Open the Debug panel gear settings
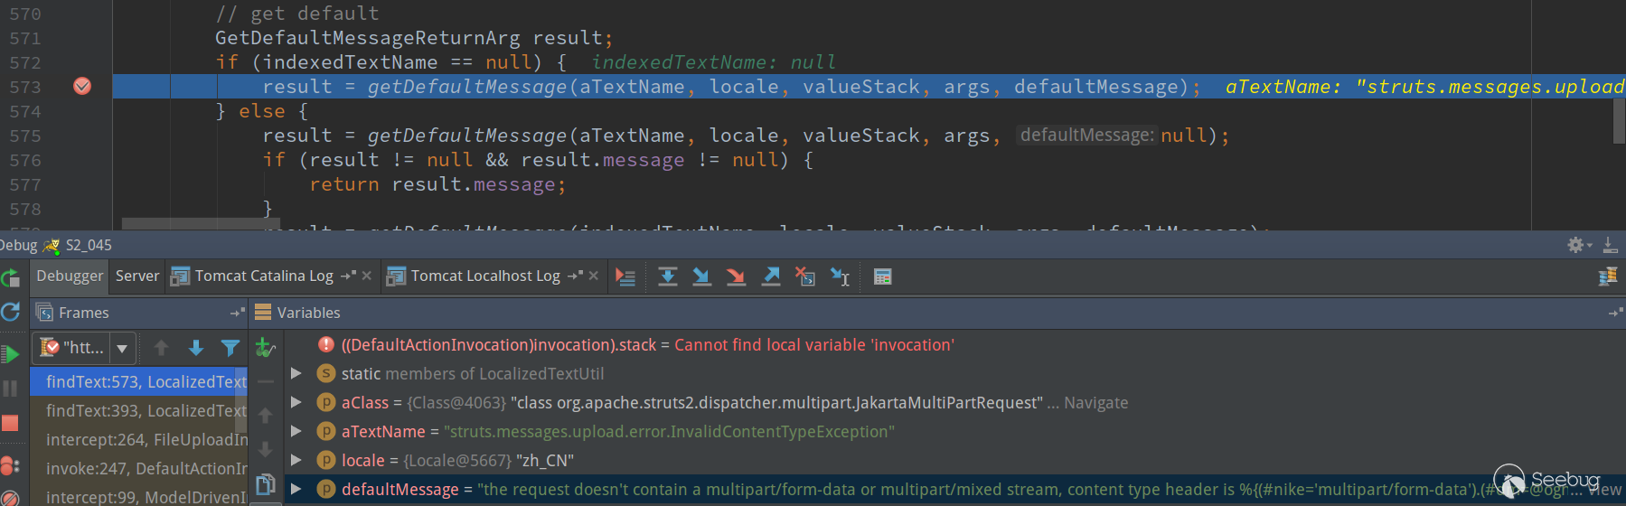The height and width of the screenshot is (506, 1626). tap(1579, 245)
